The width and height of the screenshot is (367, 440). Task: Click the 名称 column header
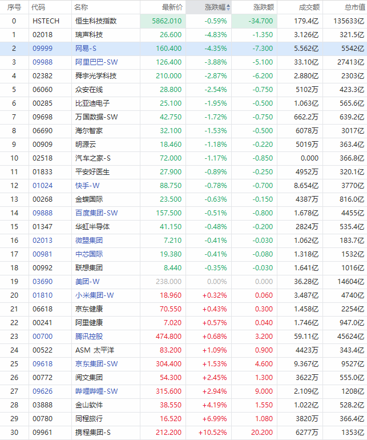coord(81,7)
